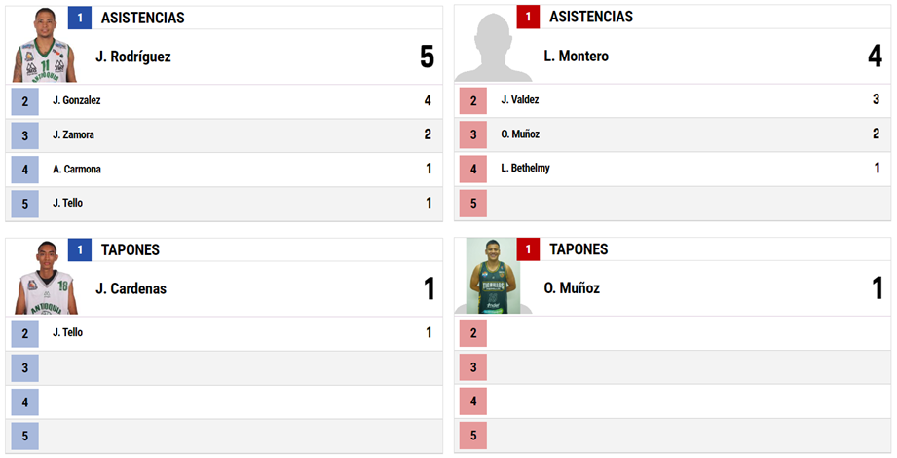Click L. Montero's name in the right assists panel
897x458 pixels.
click(576, 57)
